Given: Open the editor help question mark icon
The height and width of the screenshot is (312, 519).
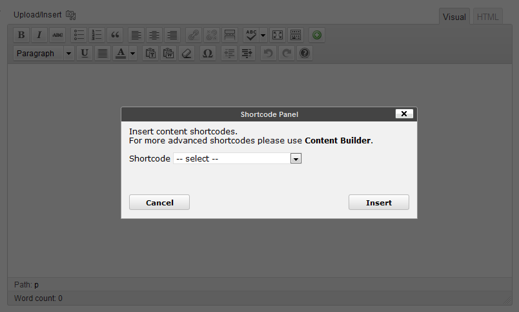Looking at the screenshot, I should [x=305, y=54].
